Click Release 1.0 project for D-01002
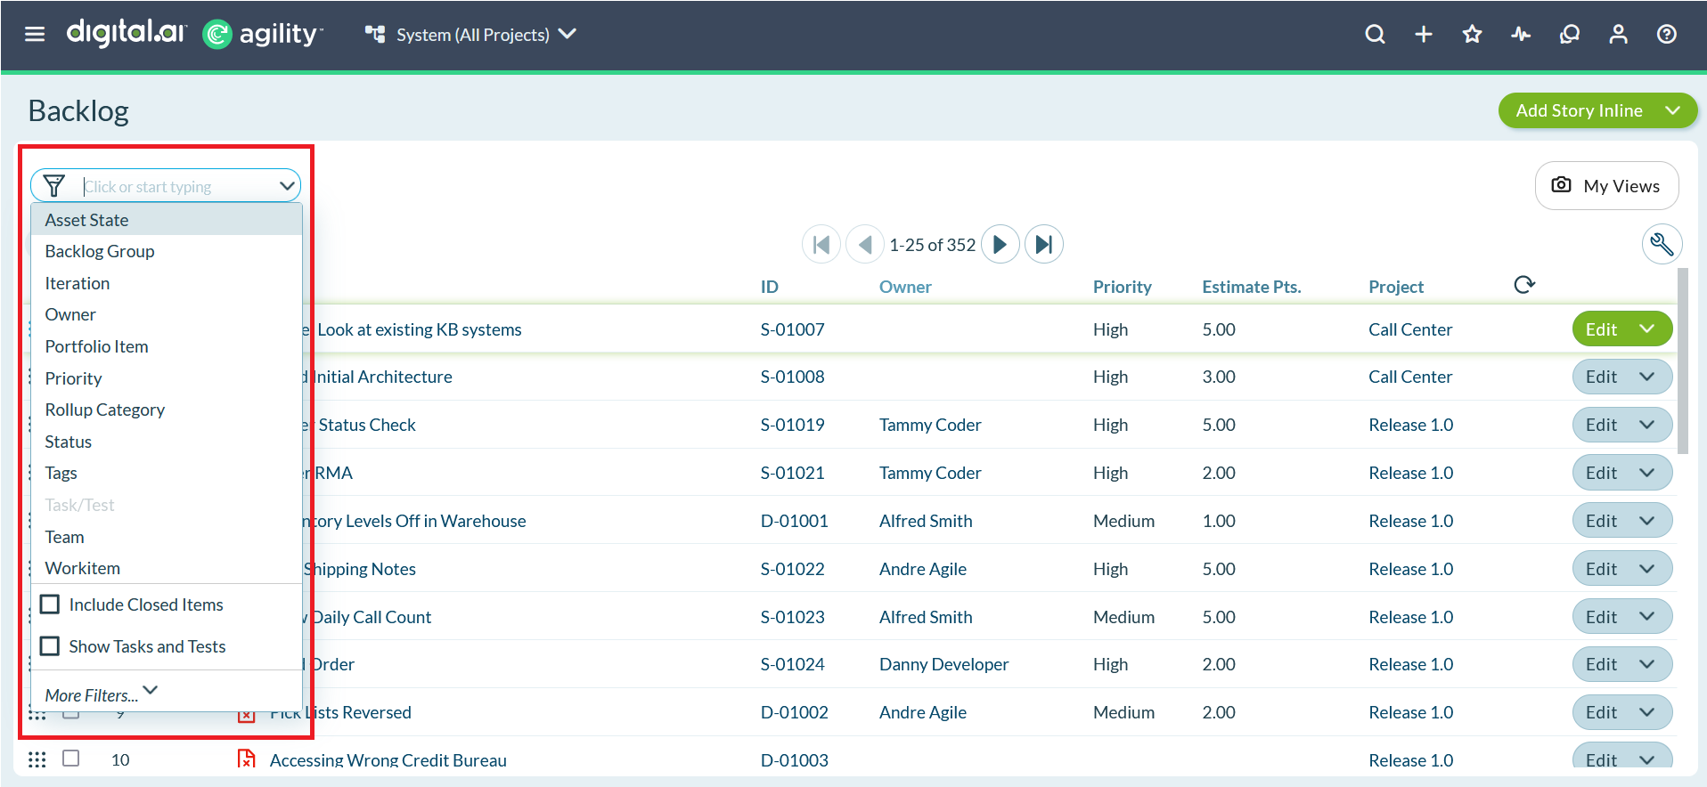Image resolution: width=1707 pixels, height=787 pixels. point(1410,712)
